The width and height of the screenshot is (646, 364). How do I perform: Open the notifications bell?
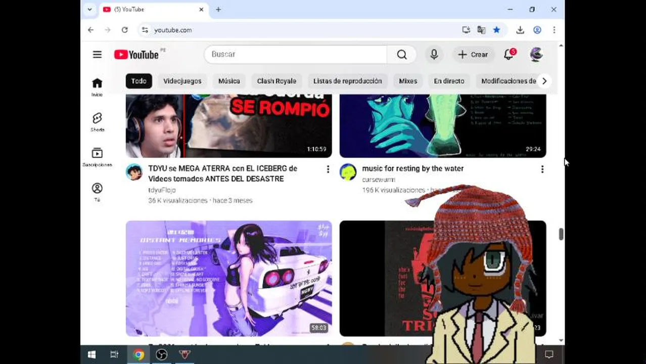coord(509,54)
